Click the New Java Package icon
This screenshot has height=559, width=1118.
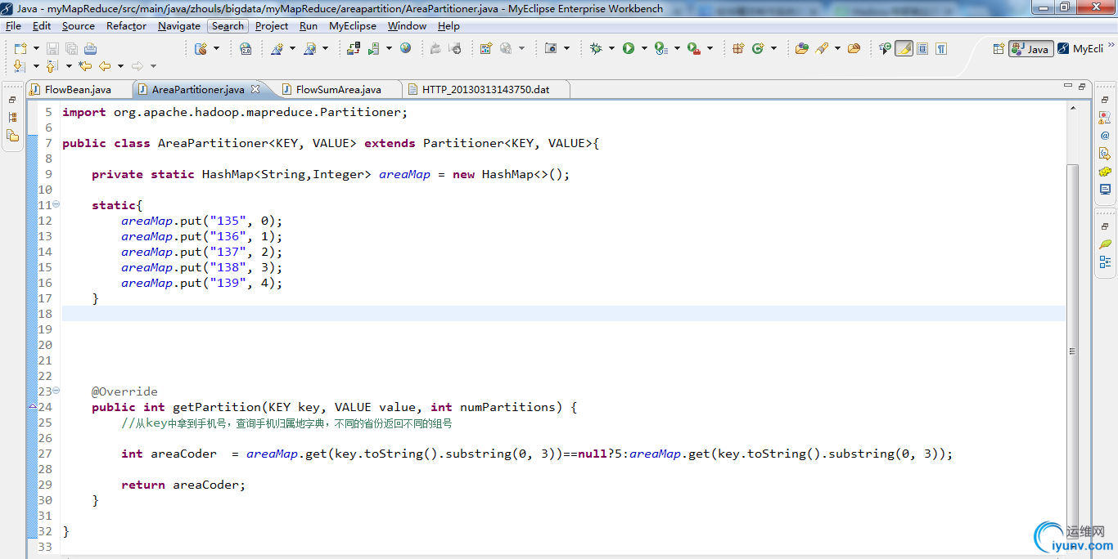pos(738,49)
